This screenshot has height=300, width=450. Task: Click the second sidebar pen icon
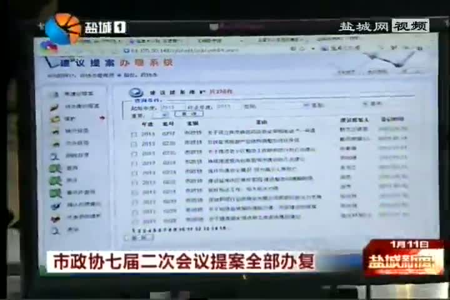(x=54, y=107)
